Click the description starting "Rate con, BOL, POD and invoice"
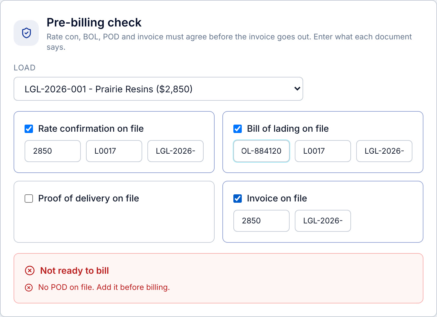The height and width of the screenshot is (317, 437). (229, 42)
